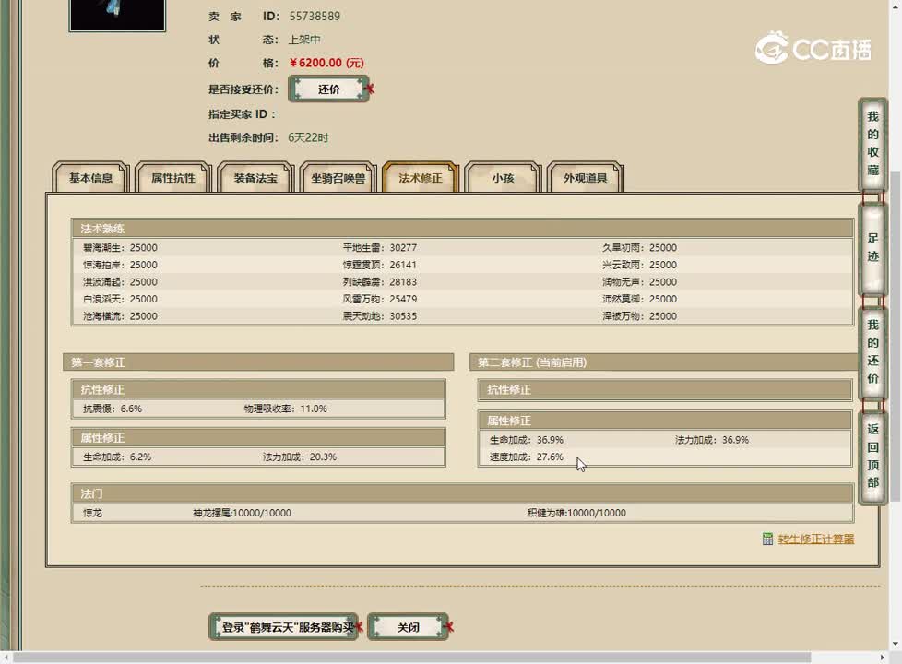
Task: Open the 坐骑召唤兽 tab
Action: click(x=338, y=178)
